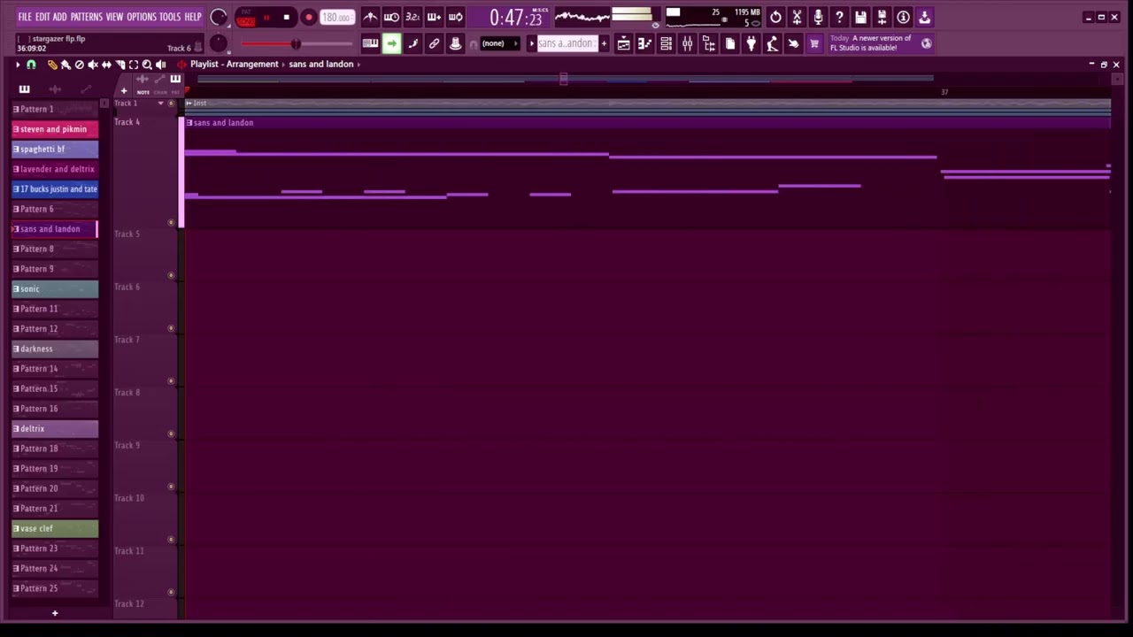The image size is (1133, 637).
Task: Click the sans and landon breadcrumb
Action: click(321, 64)
